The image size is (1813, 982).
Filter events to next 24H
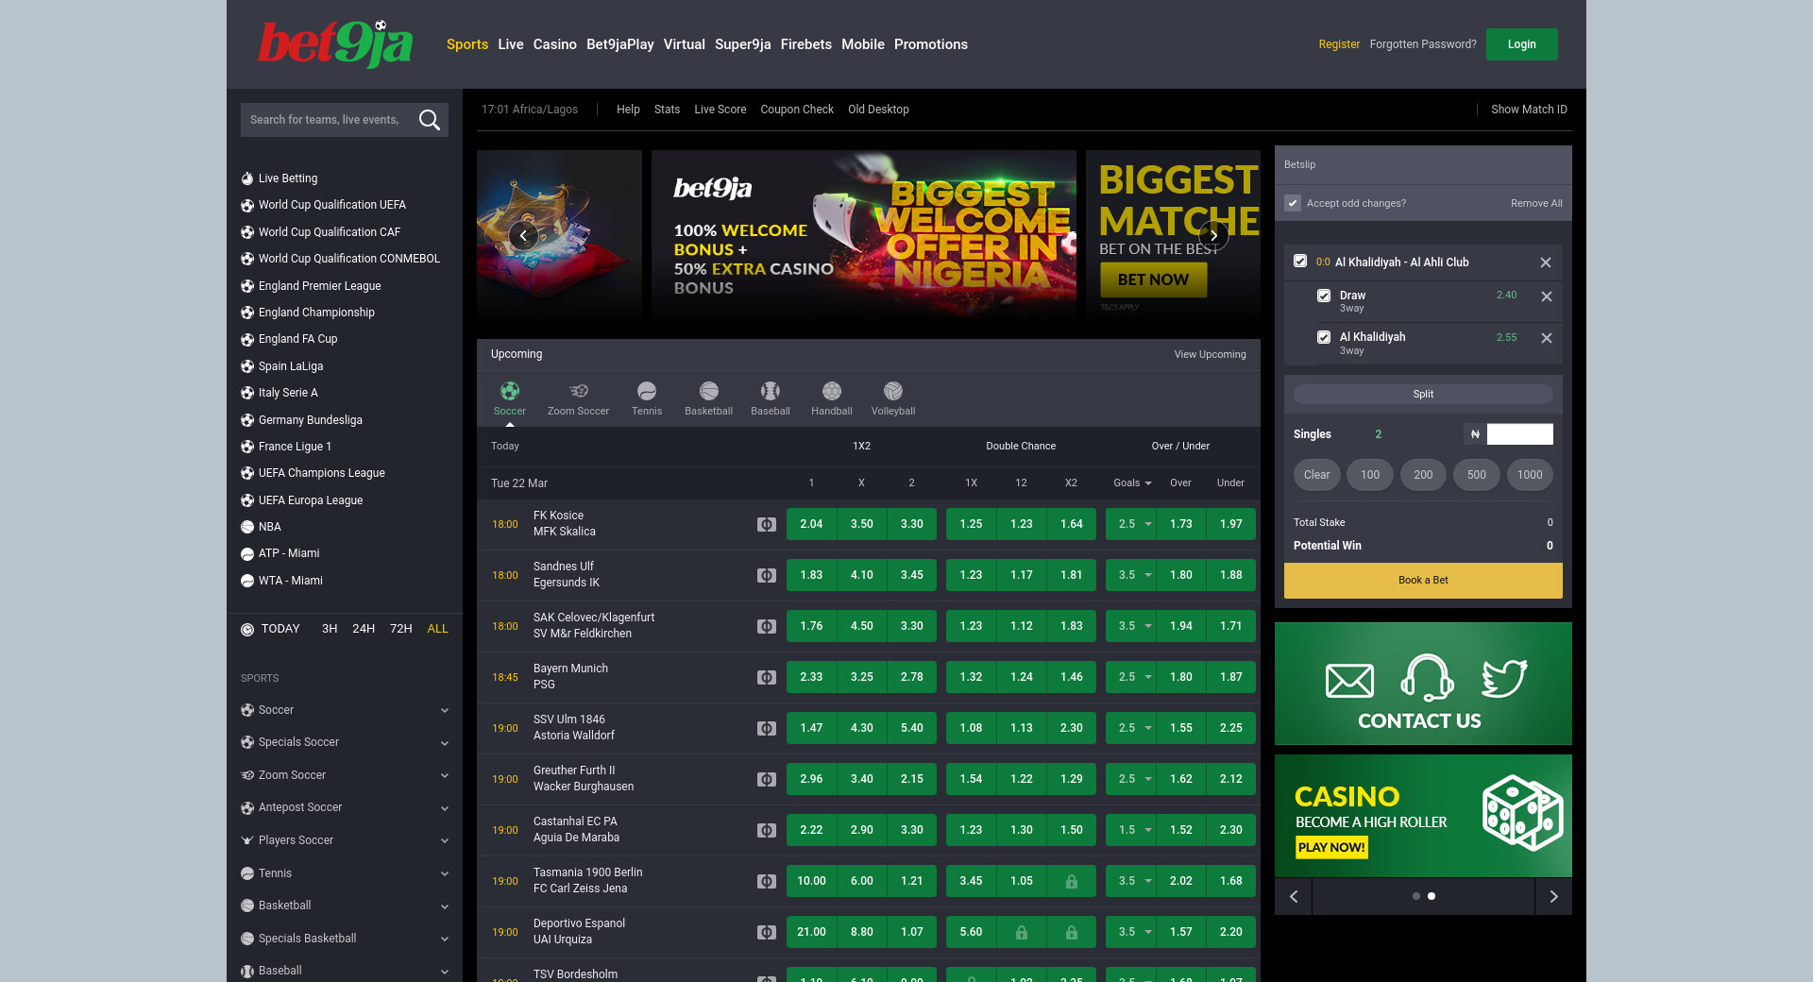click(364, 629)
